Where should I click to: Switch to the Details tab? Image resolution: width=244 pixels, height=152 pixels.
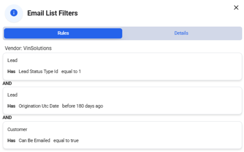coord(181,33)
